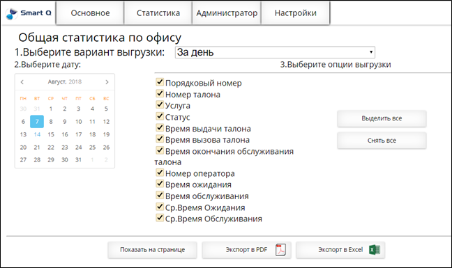Click the Показать на странице button
The width and height of the screenshot is (452, 268).
point(152,250)
